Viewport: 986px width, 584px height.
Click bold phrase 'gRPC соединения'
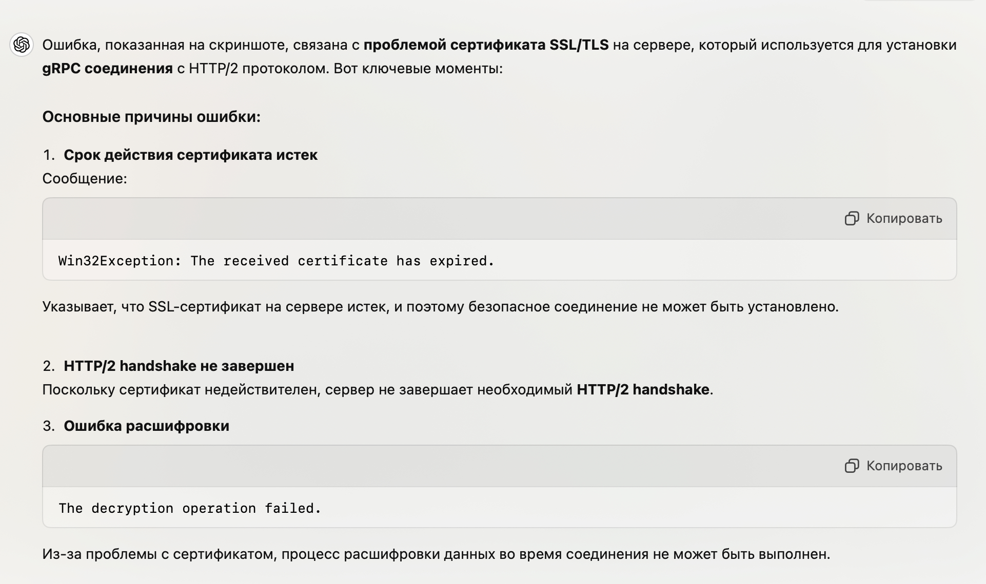pos(107,69)
